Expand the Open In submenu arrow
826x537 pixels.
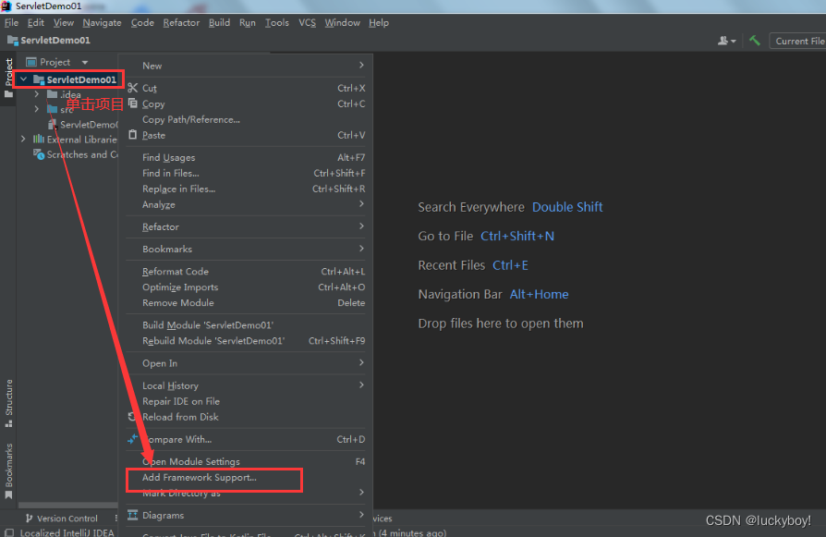361,362
